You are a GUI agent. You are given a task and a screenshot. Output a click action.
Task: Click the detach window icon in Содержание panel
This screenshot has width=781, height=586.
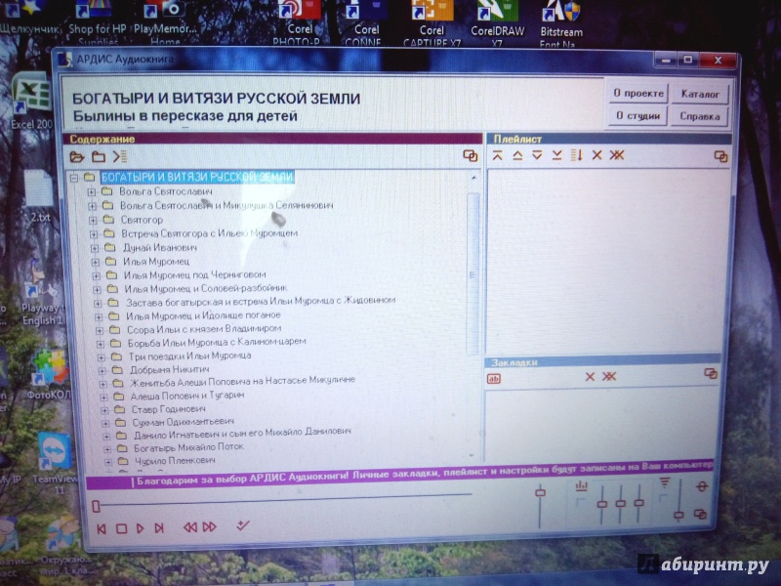click(x=471, y=156)
